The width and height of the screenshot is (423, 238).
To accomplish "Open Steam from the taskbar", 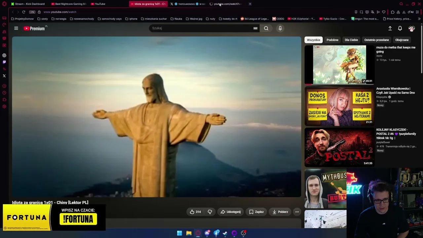I will tap(225, 233).
